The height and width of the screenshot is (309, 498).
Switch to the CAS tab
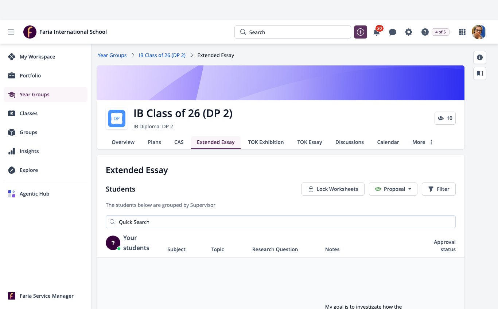point(179,142)
